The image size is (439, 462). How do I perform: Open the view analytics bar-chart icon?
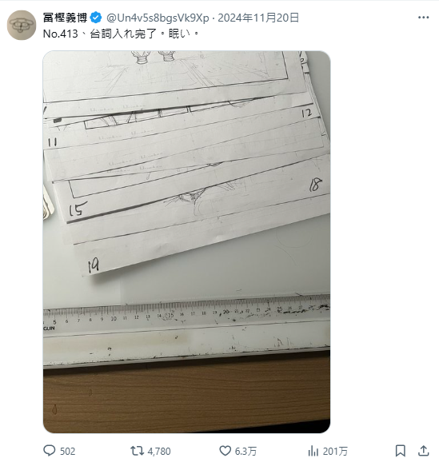click(x=313, y=451)
